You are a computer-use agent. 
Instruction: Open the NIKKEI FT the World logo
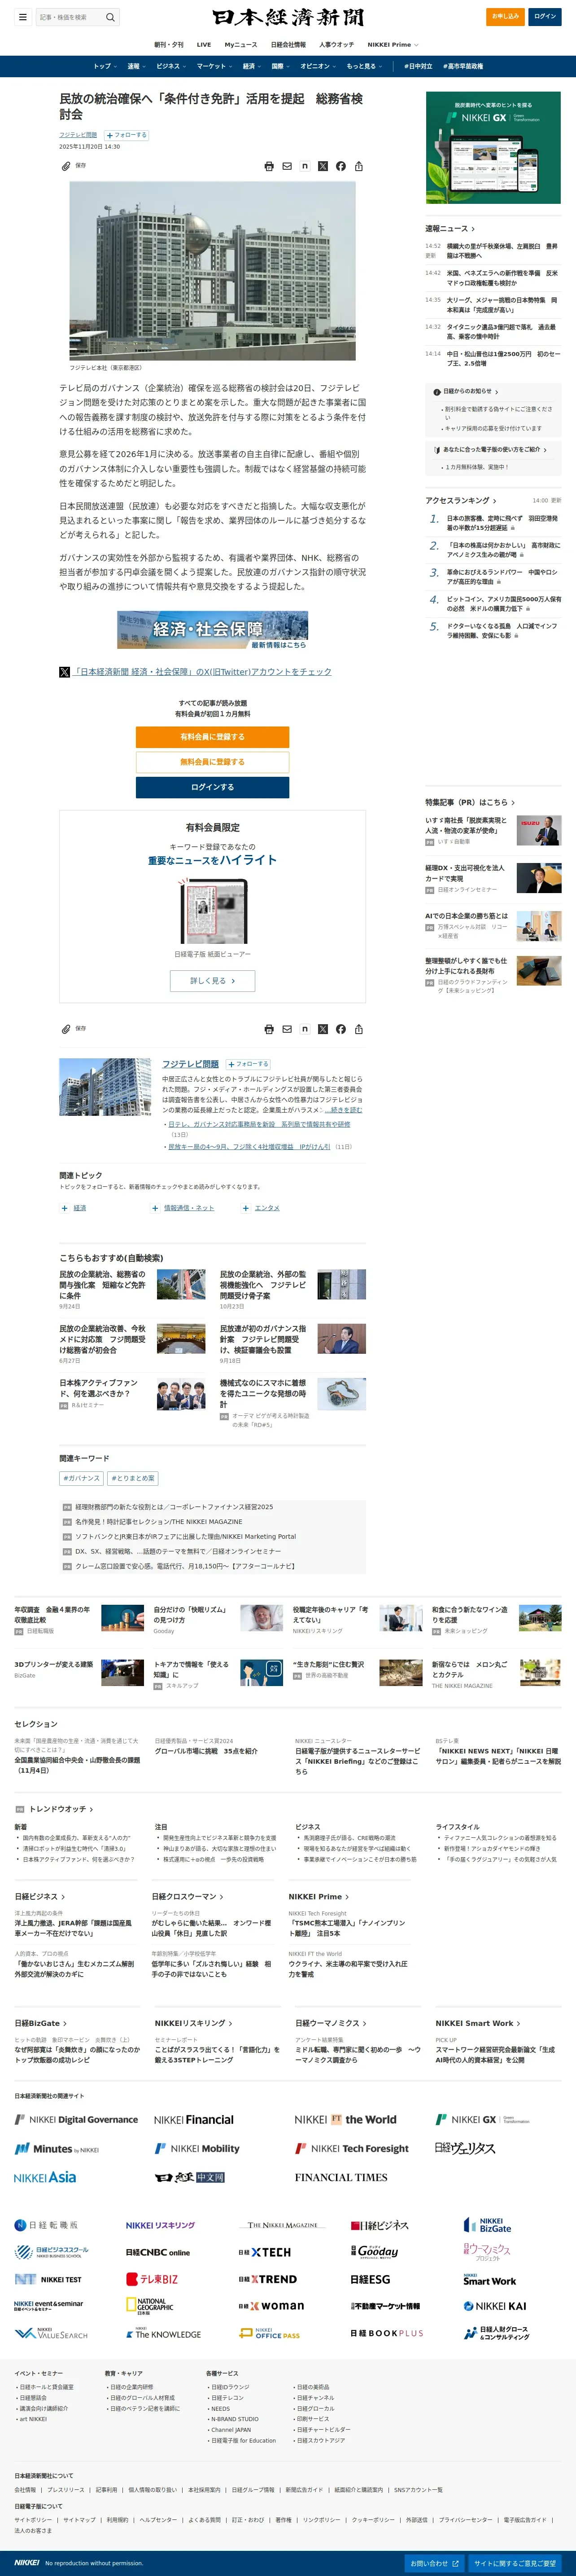[x=345, y=2119]
